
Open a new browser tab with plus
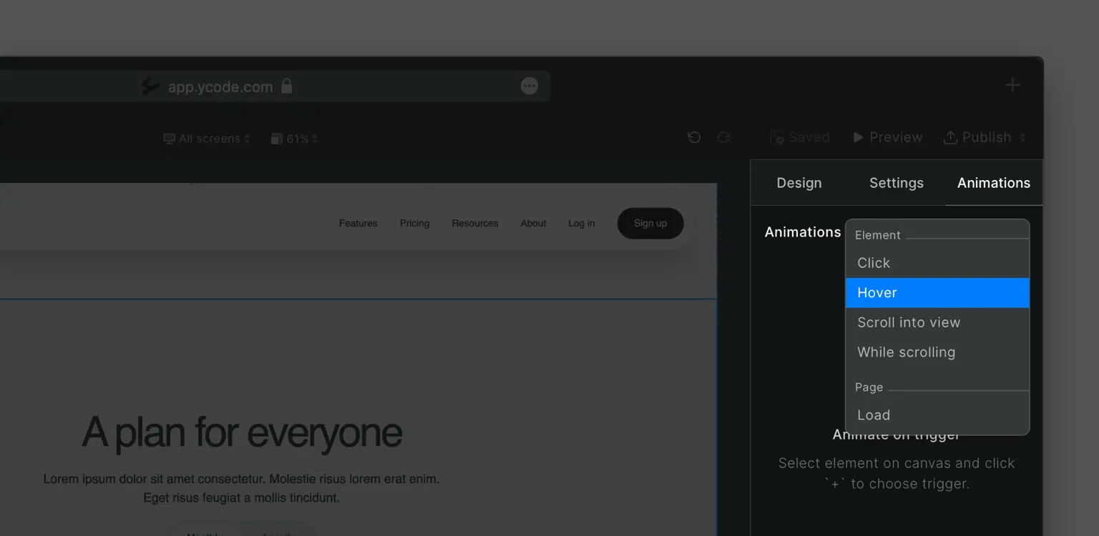pyautogui.click(x=1012, y=86)
